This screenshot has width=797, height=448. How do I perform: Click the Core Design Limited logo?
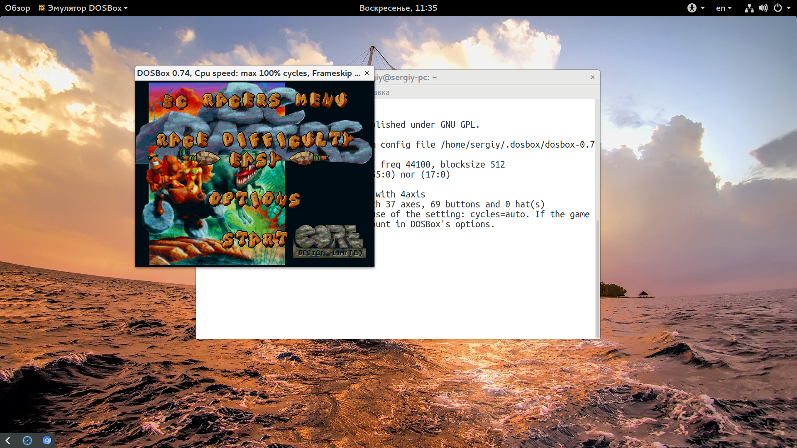[x=330, y=241]
